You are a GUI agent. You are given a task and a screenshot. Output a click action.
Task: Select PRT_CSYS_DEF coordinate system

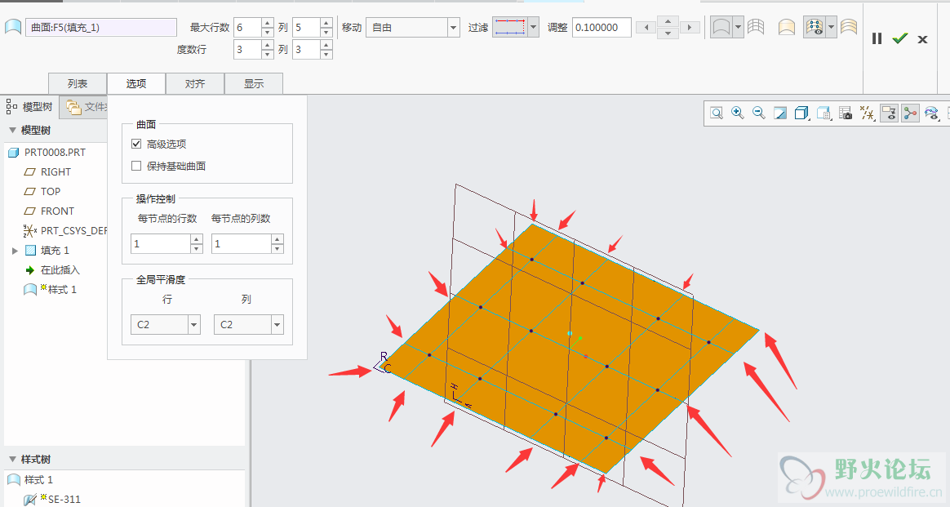coord(73,231)
